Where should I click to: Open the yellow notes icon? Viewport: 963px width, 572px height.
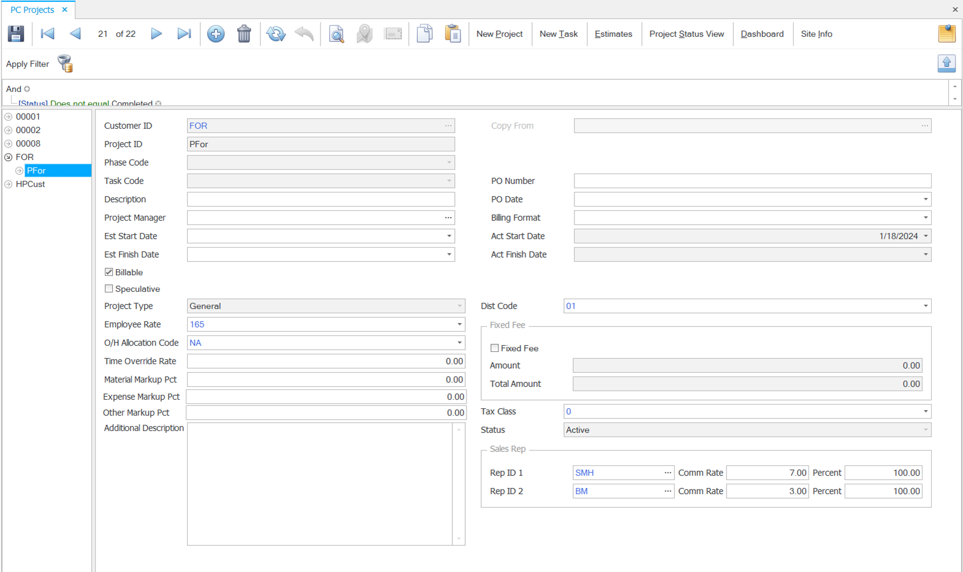(x=946, y=34)
